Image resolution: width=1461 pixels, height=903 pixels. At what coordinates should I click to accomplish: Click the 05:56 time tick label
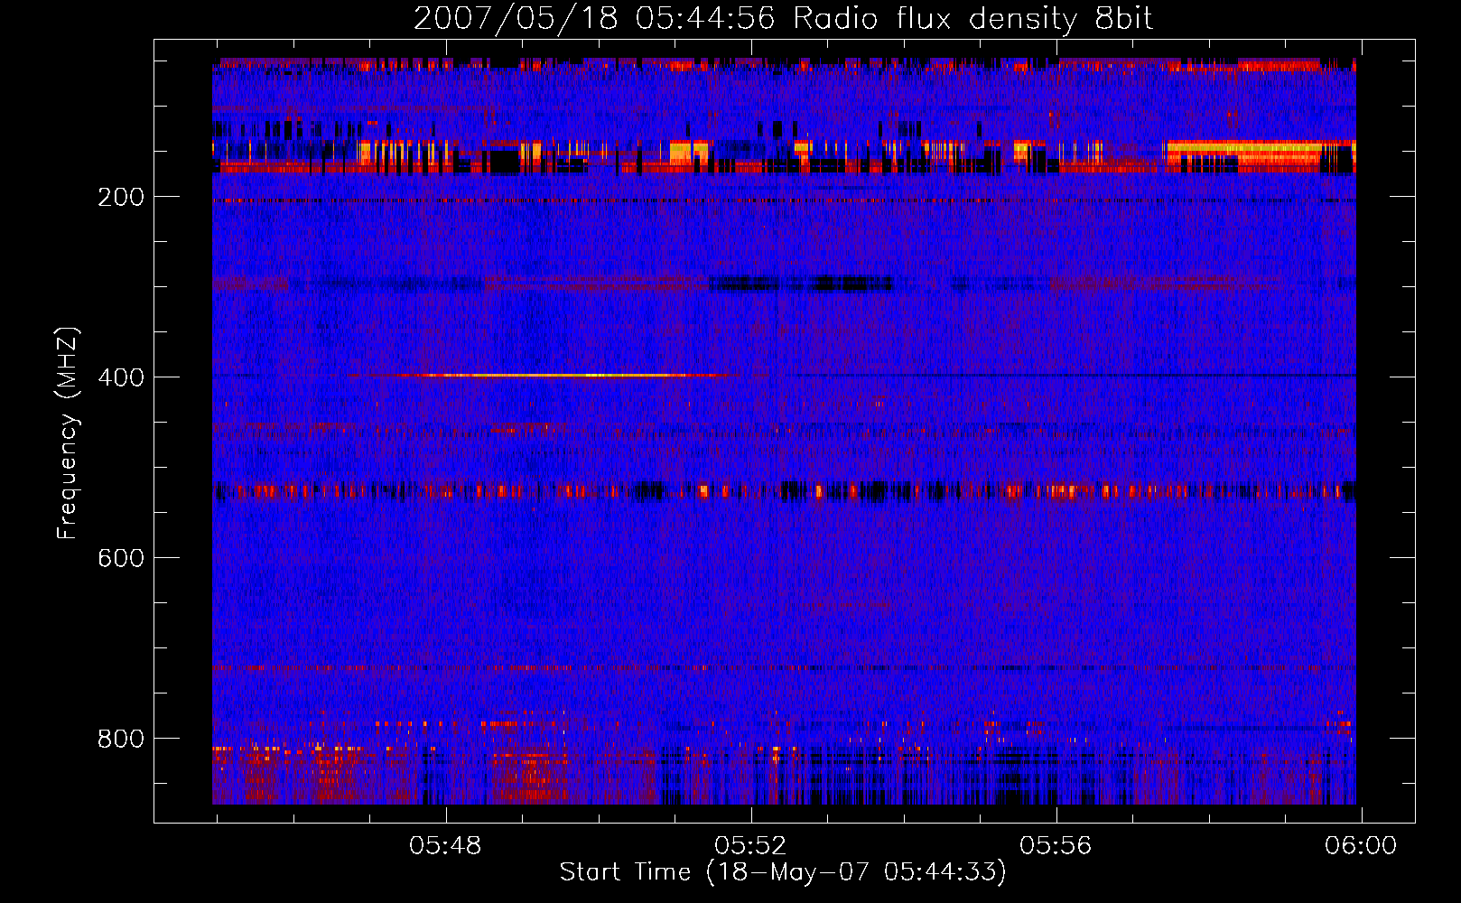[x=1056, y=845]
